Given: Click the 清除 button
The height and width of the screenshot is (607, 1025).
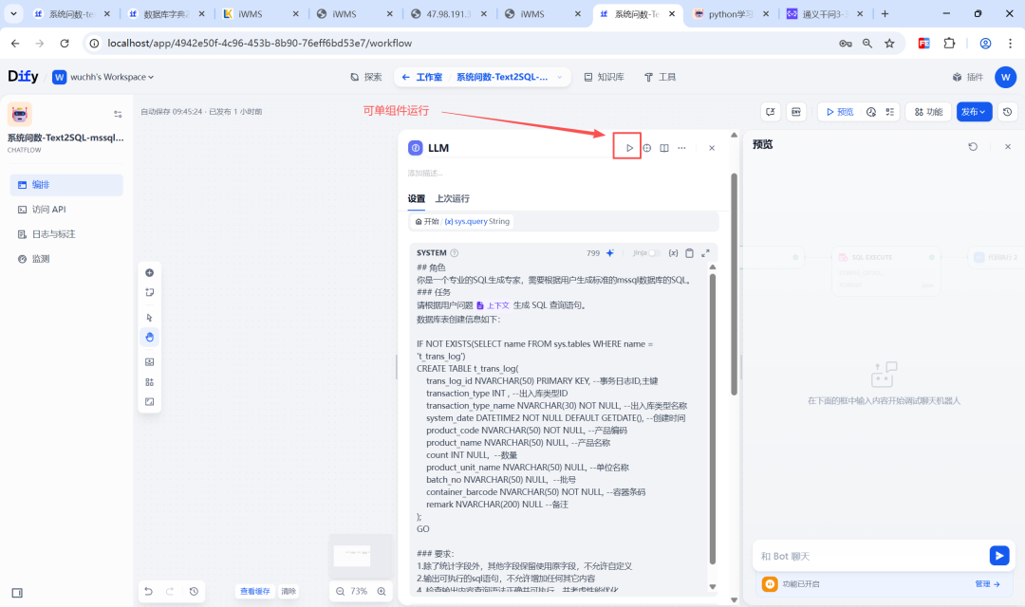Looking at the screenshot, I should click(289, 591).
